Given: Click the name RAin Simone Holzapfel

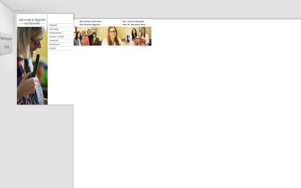Looking at the screenshot, I should click(133, 22).
